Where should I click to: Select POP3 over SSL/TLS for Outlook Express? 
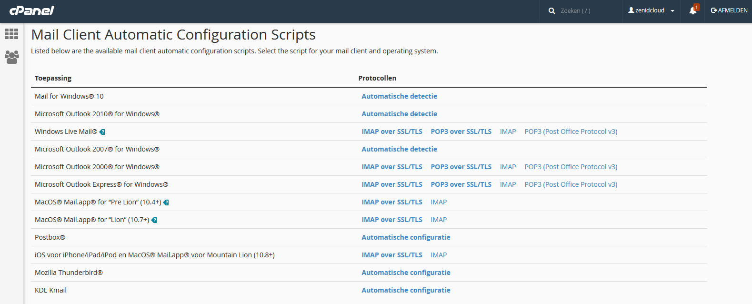(x=461, y=184)
